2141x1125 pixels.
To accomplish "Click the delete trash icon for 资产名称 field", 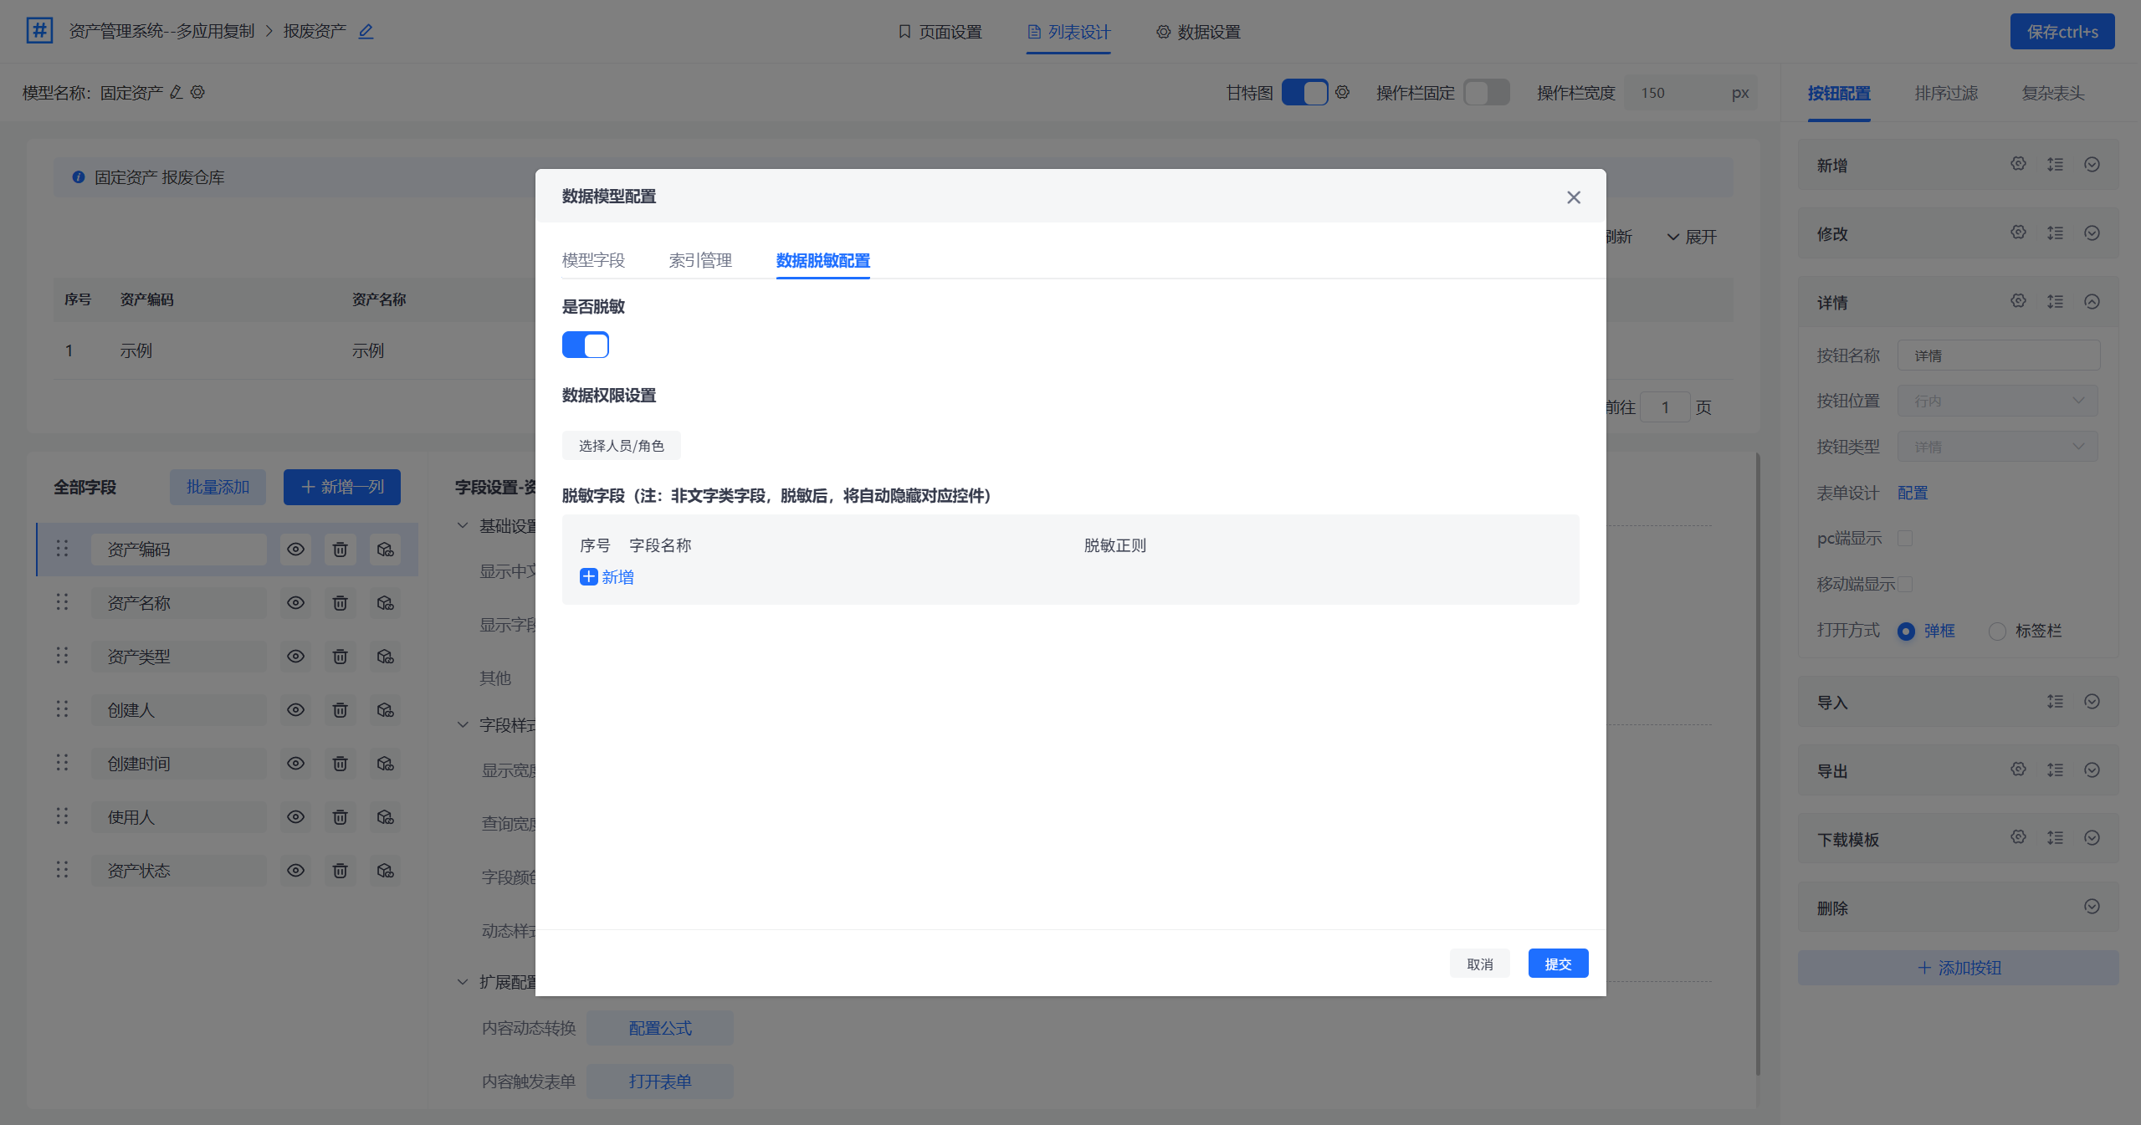I will tap(340, 603).
